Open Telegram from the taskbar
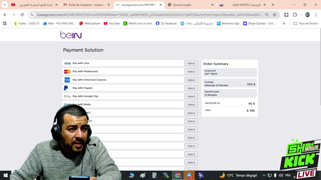321x180 pixels. tap(189, 175)
